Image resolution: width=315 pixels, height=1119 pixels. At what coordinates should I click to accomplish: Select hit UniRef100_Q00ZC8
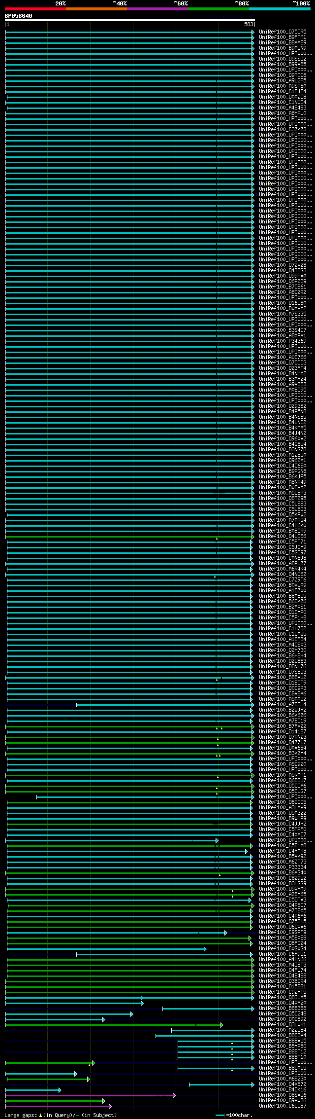283,97
